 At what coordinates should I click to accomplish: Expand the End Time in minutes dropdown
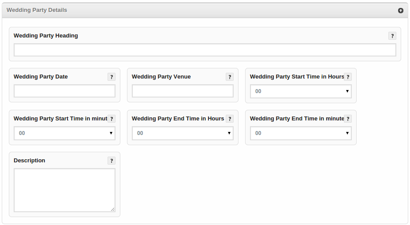pyautogui.click(x=301, y=133)
